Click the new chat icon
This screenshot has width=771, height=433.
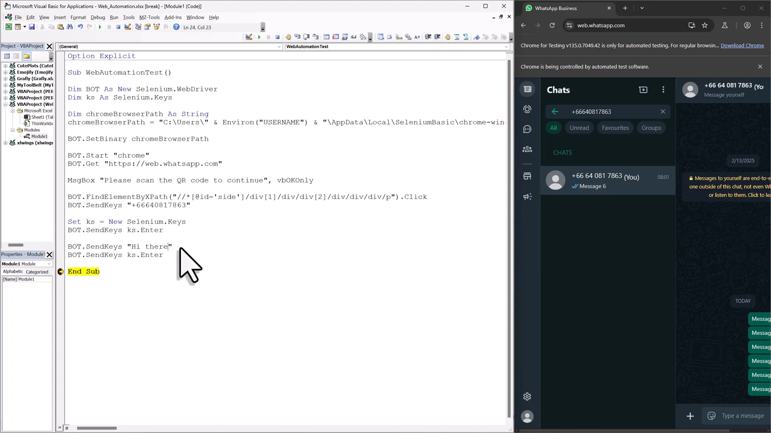point(643,90)
